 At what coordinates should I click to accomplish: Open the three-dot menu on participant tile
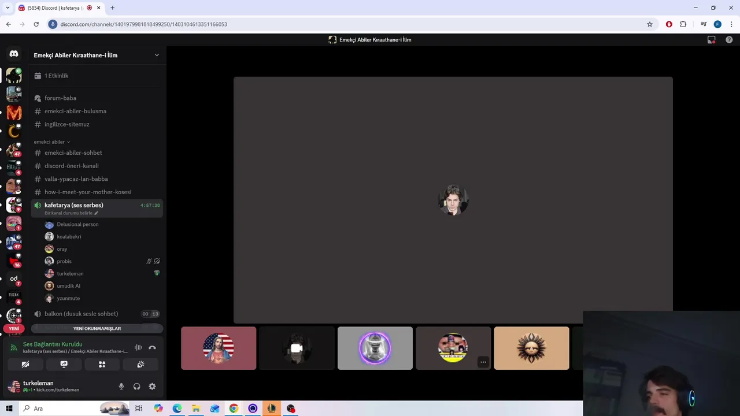click(x=483, y=362)
